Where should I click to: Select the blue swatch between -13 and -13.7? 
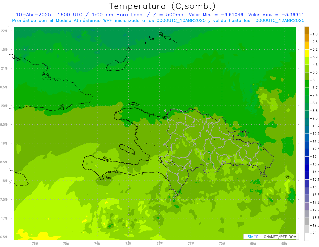tap(307, 160)
